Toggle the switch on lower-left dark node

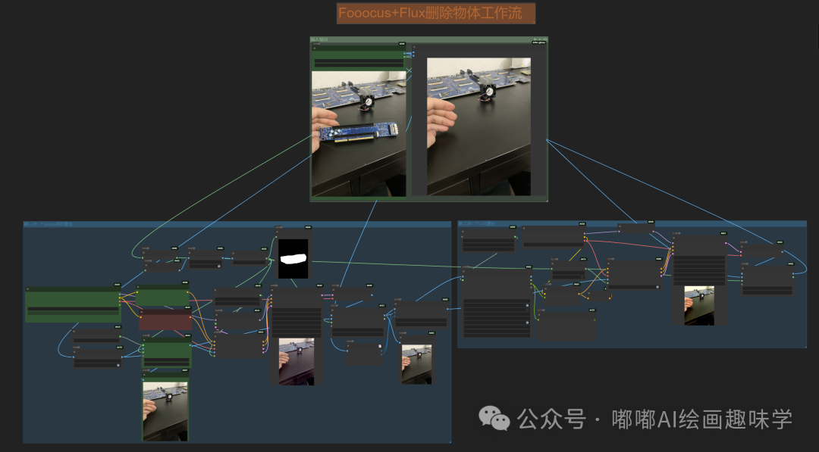click(118, 365)
